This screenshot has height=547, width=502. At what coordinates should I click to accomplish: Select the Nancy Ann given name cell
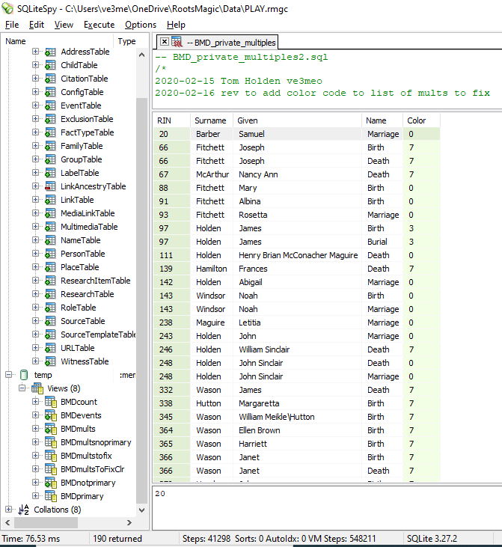pyautogui.click(x=297, y=174)
